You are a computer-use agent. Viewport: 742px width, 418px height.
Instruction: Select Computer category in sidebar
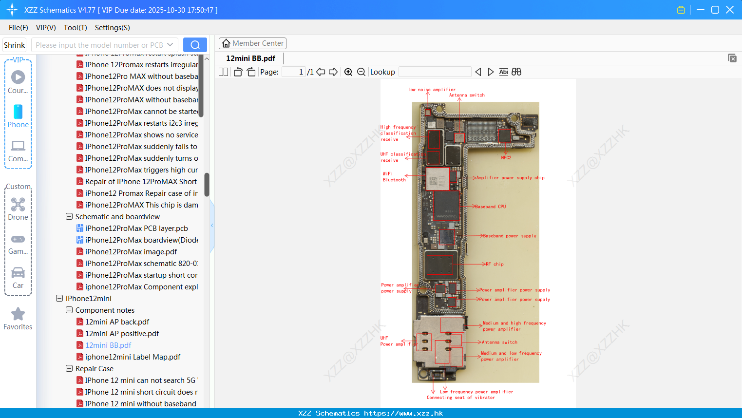coord(18,151)
